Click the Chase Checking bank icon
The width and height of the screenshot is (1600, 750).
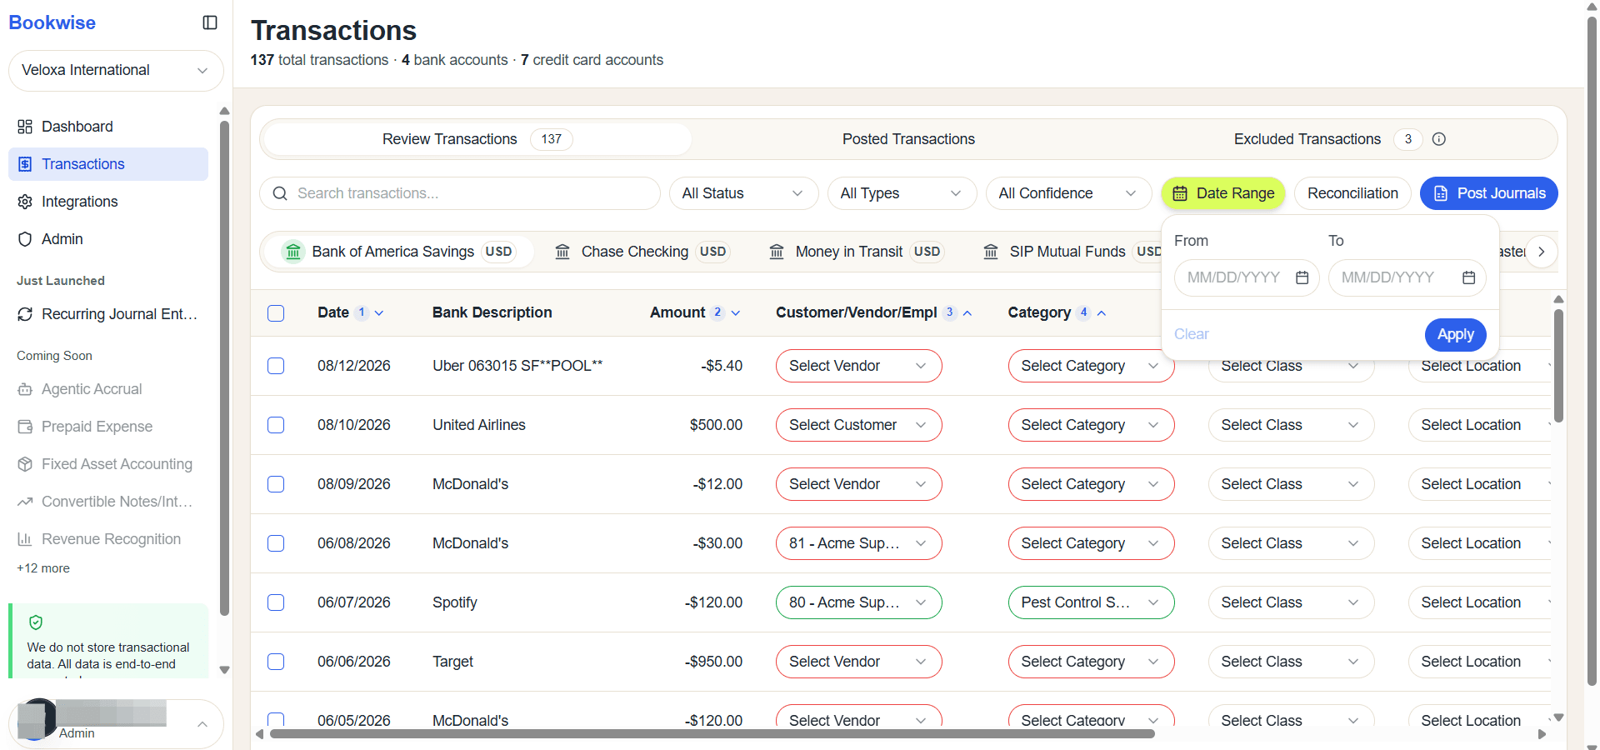[562, 252]
